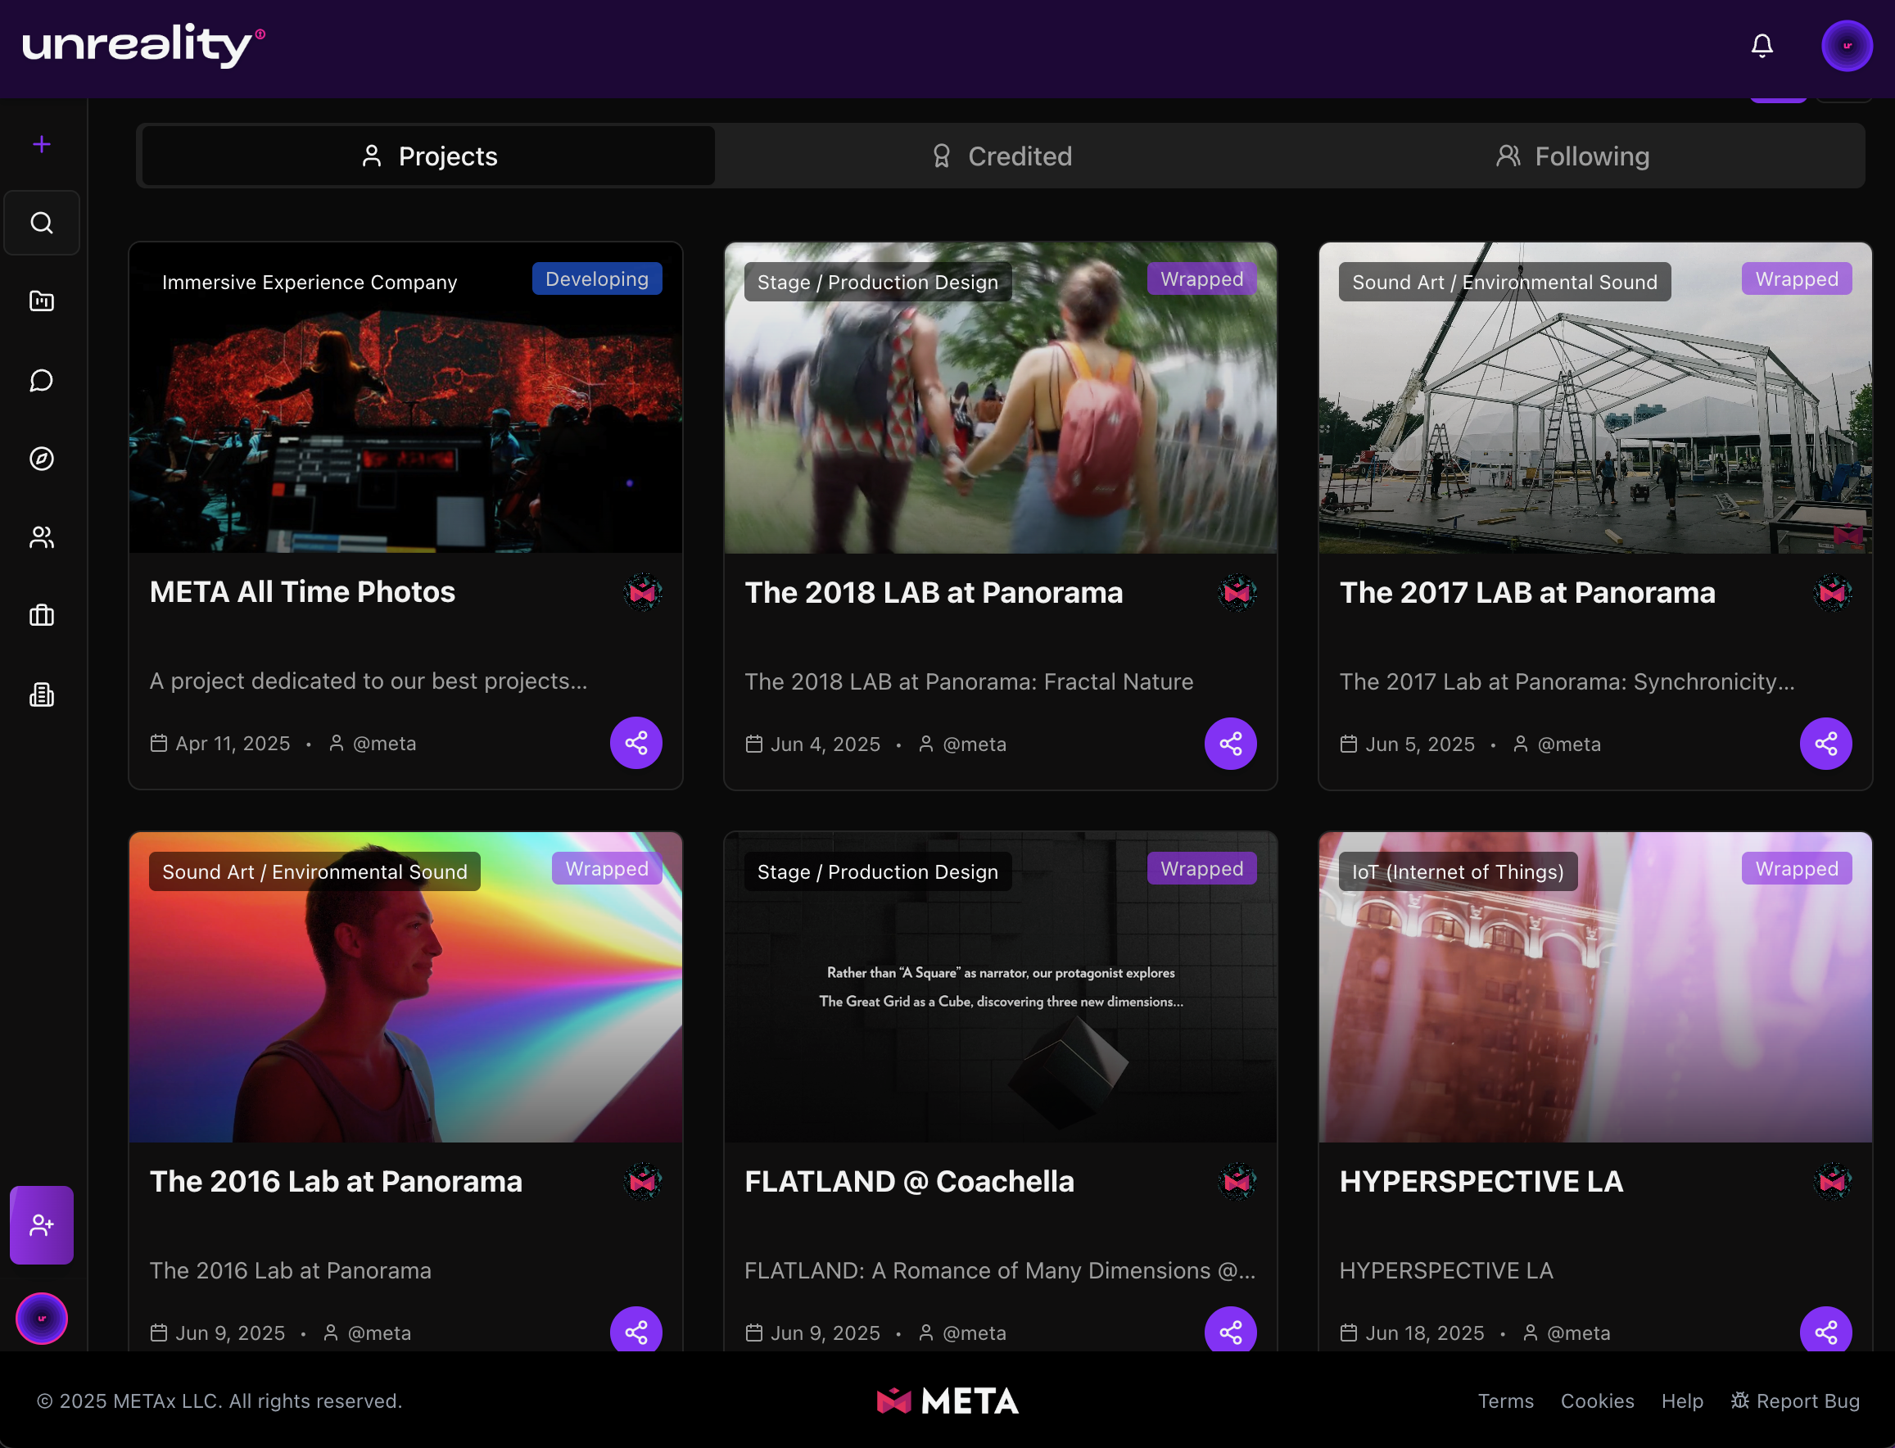Open the building companies icon in sidebar

pyautogui.click(x=42, y=695)
